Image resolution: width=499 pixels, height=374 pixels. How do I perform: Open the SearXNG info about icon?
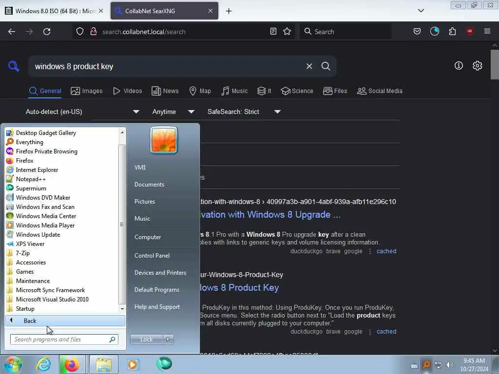click(459, 66)
